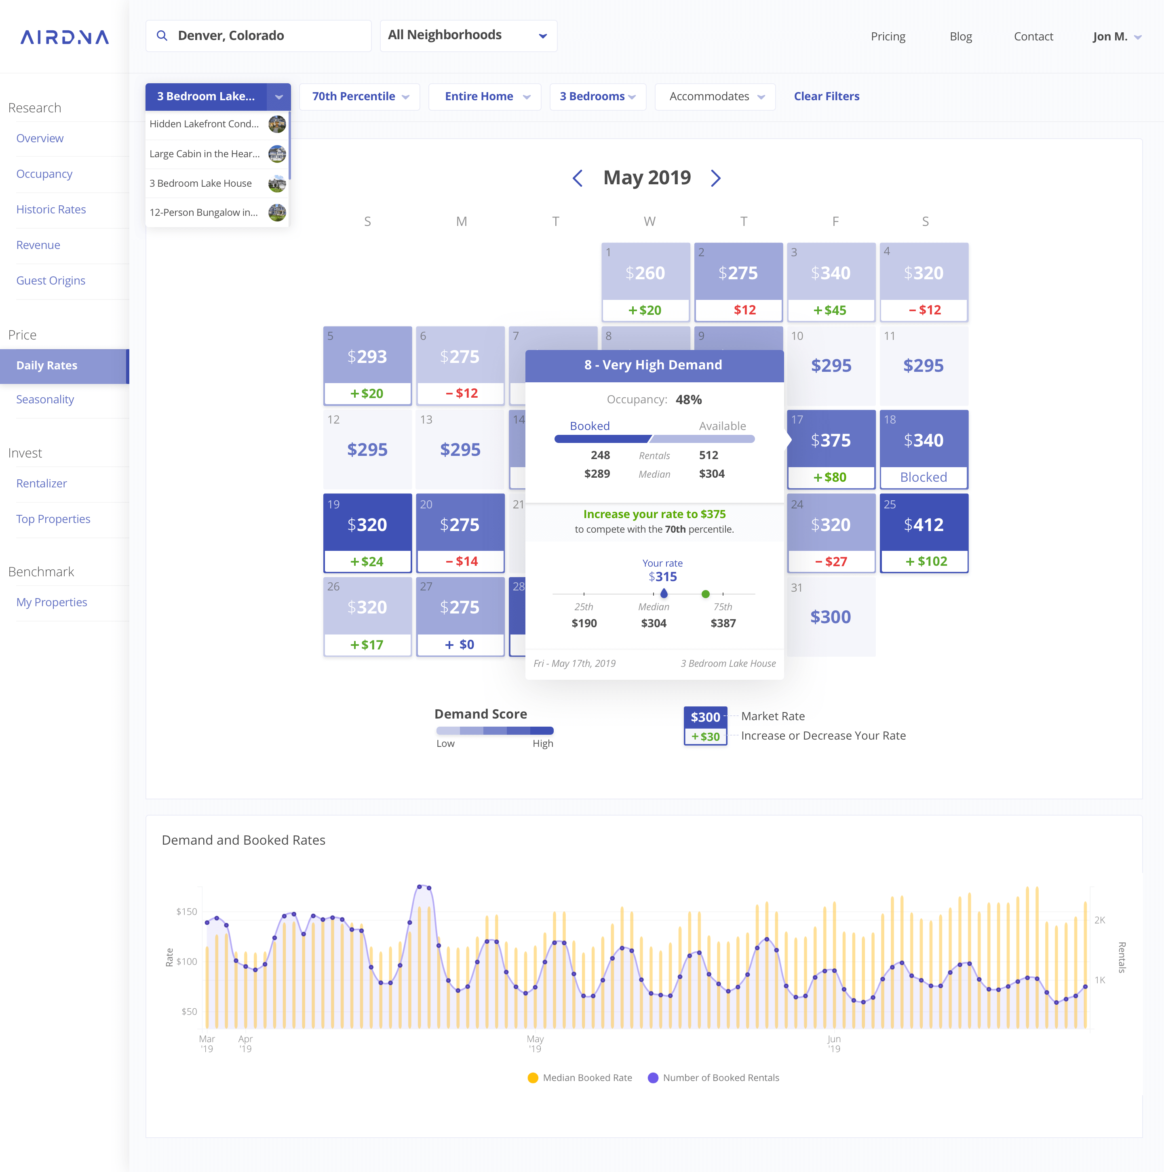Open the Accommodates dropdown
Image resolution: width=1164 pixels, height=1172 pixels.
pyautogui.click(x=714, y=97)
